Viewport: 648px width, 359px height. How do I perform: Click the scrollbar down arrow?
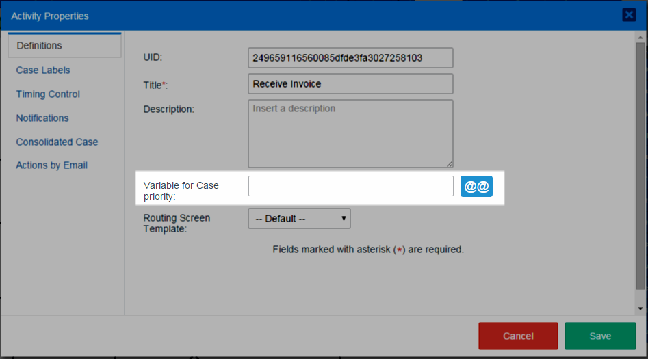(640, 308)
